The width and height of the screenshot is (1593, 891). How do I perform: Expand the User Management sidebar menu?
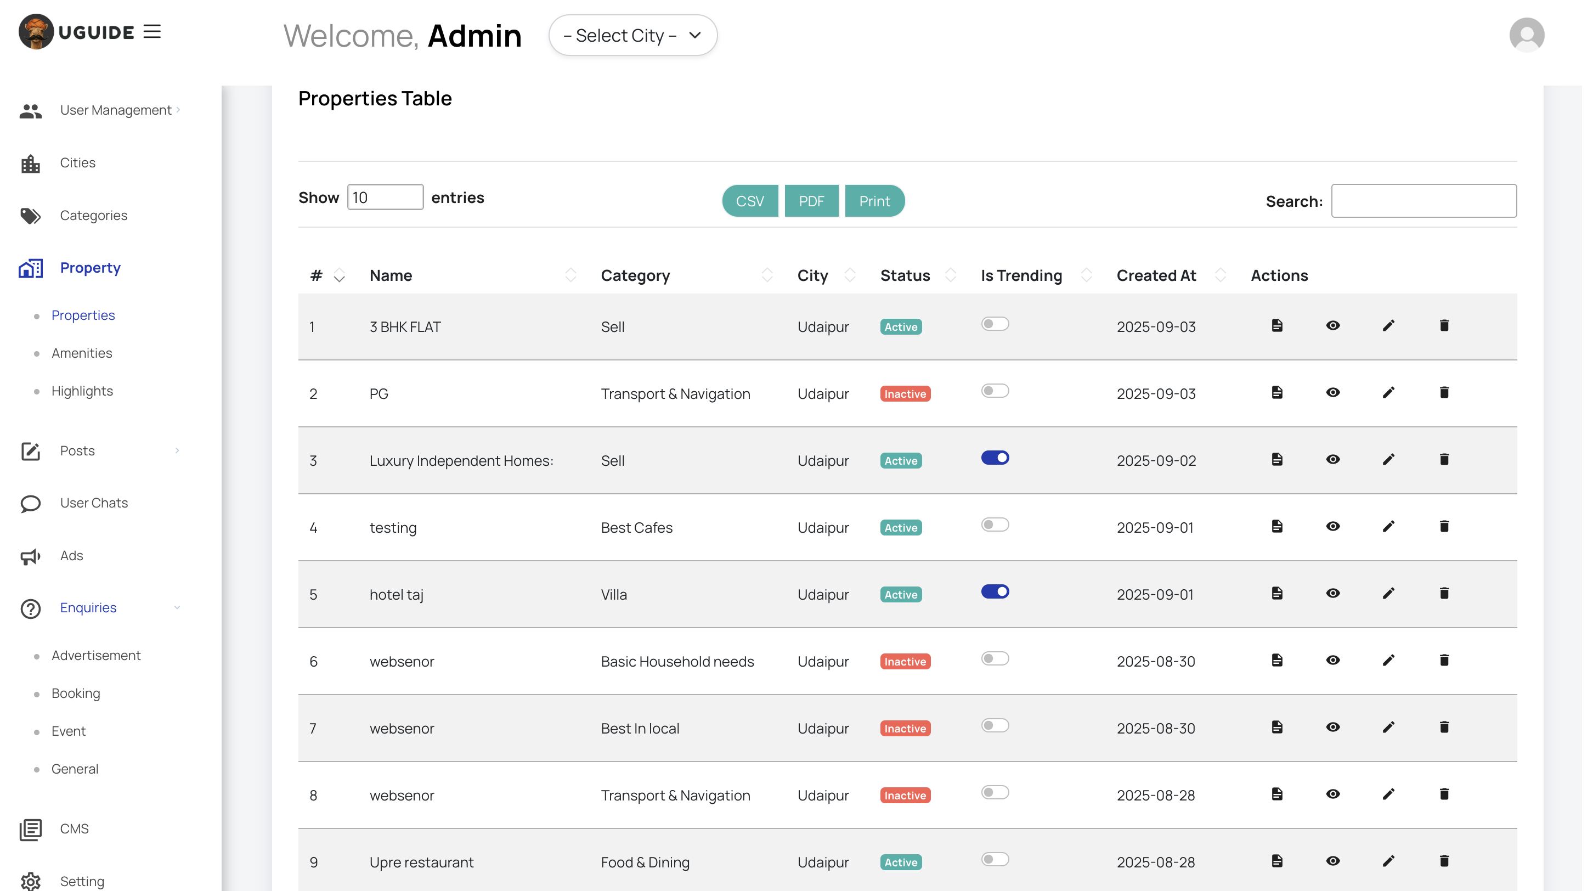(x=116, y=110)
